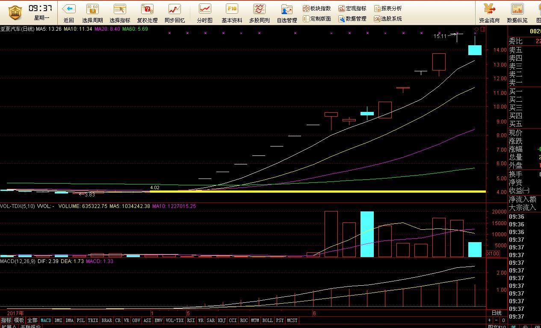Click the plus zoom button

pos(490,320)
